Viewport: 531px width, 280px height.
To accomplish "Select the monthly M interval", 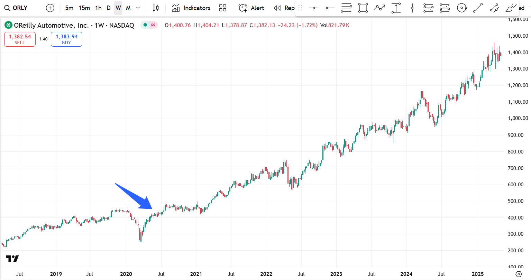I will tap(128, 8).
